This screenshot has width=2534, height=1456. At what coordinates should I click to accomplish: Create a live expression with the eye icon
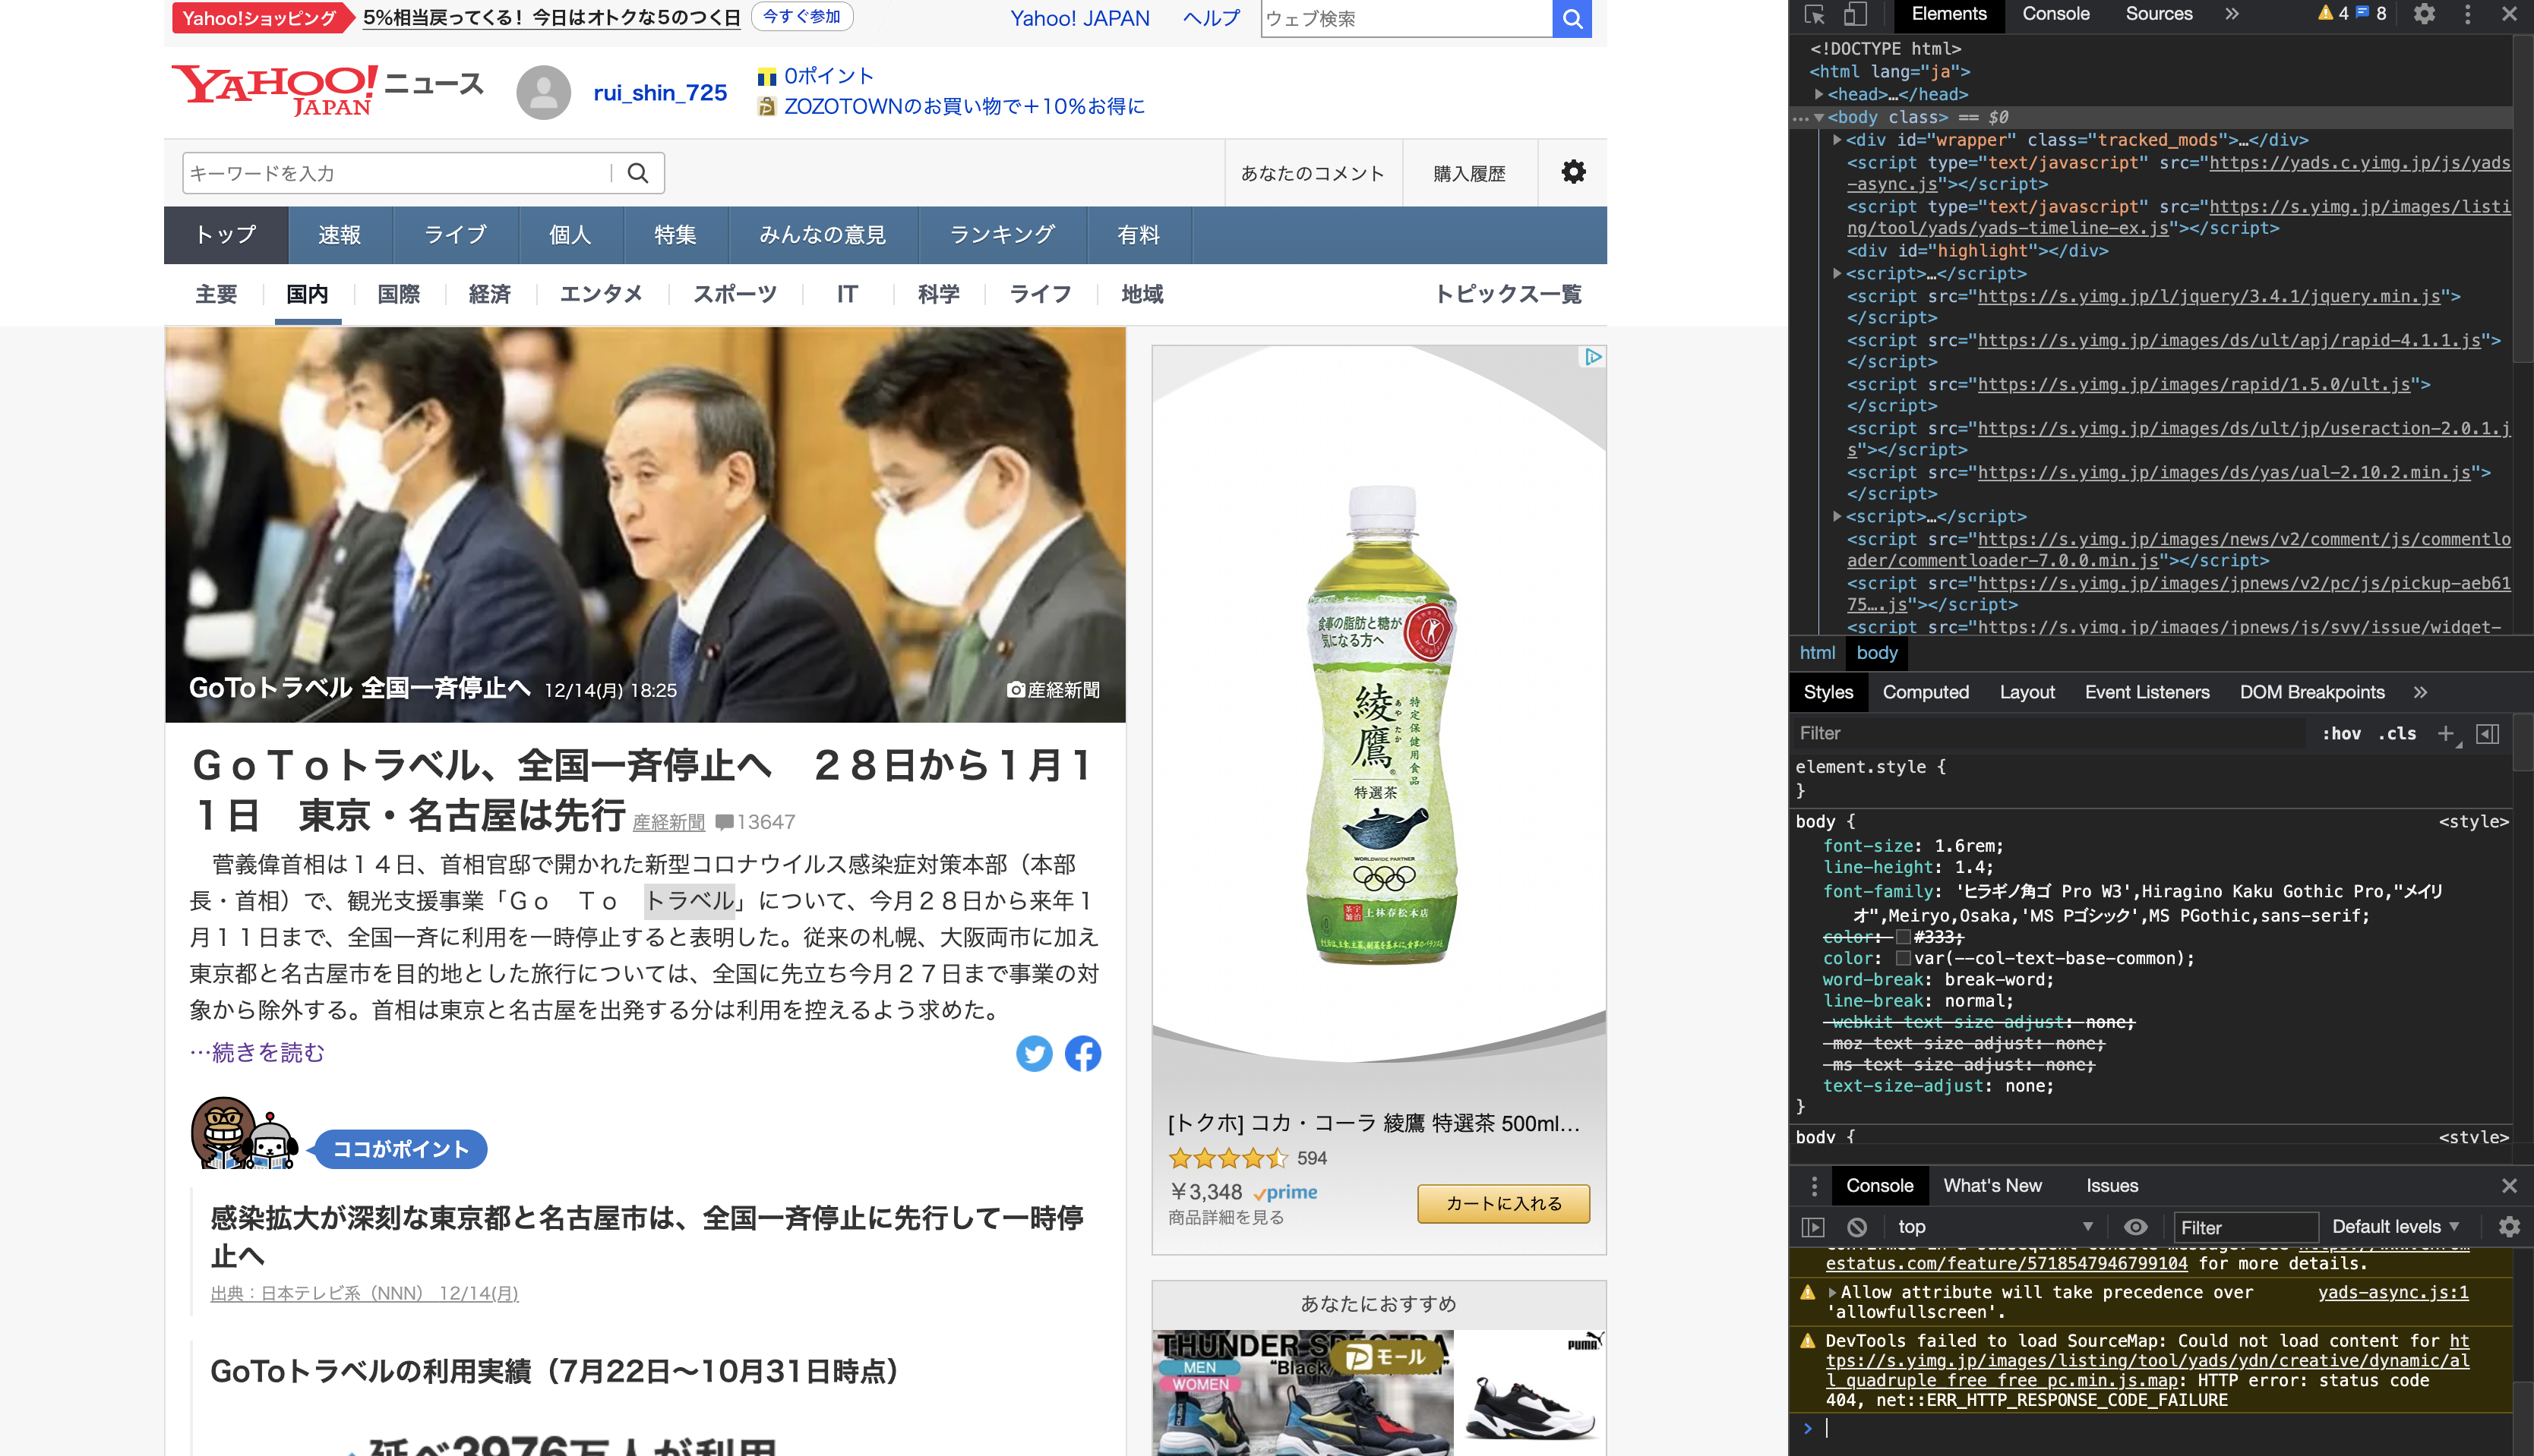(x=2137, y=1226)
